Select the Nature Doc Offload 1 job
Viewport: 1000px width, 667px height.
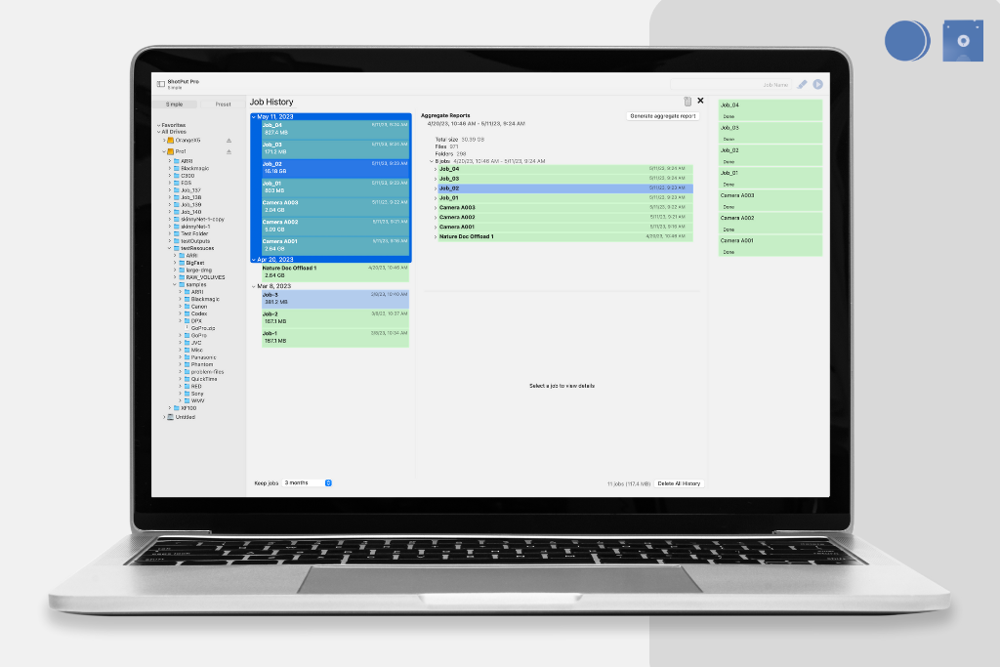[332, 269]
